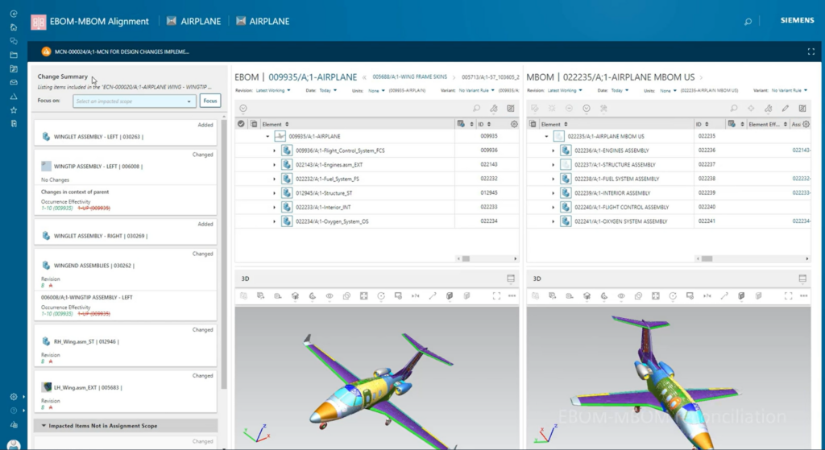Enter full screen using the header expand icon
Screen dimensions: 825x450
pyautogui.click(x=810, y=52)
